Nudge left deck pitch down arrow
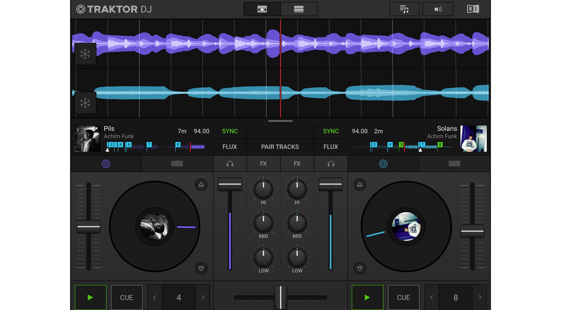The height and width of the screenshot is (310, 561). point(201,268)
